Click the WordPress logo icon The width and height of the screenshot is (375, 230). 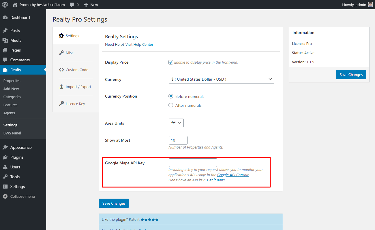pos(5,5)
